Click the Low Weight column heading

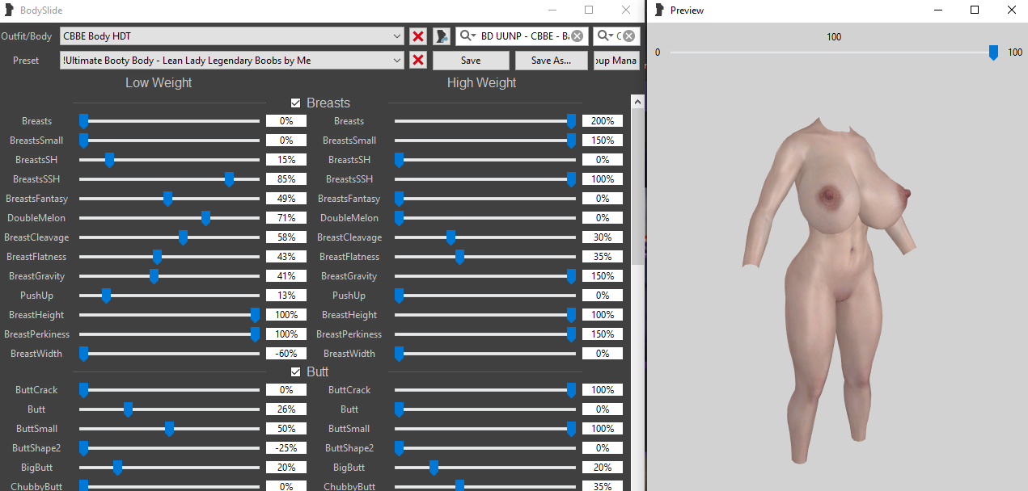point(159,82)
